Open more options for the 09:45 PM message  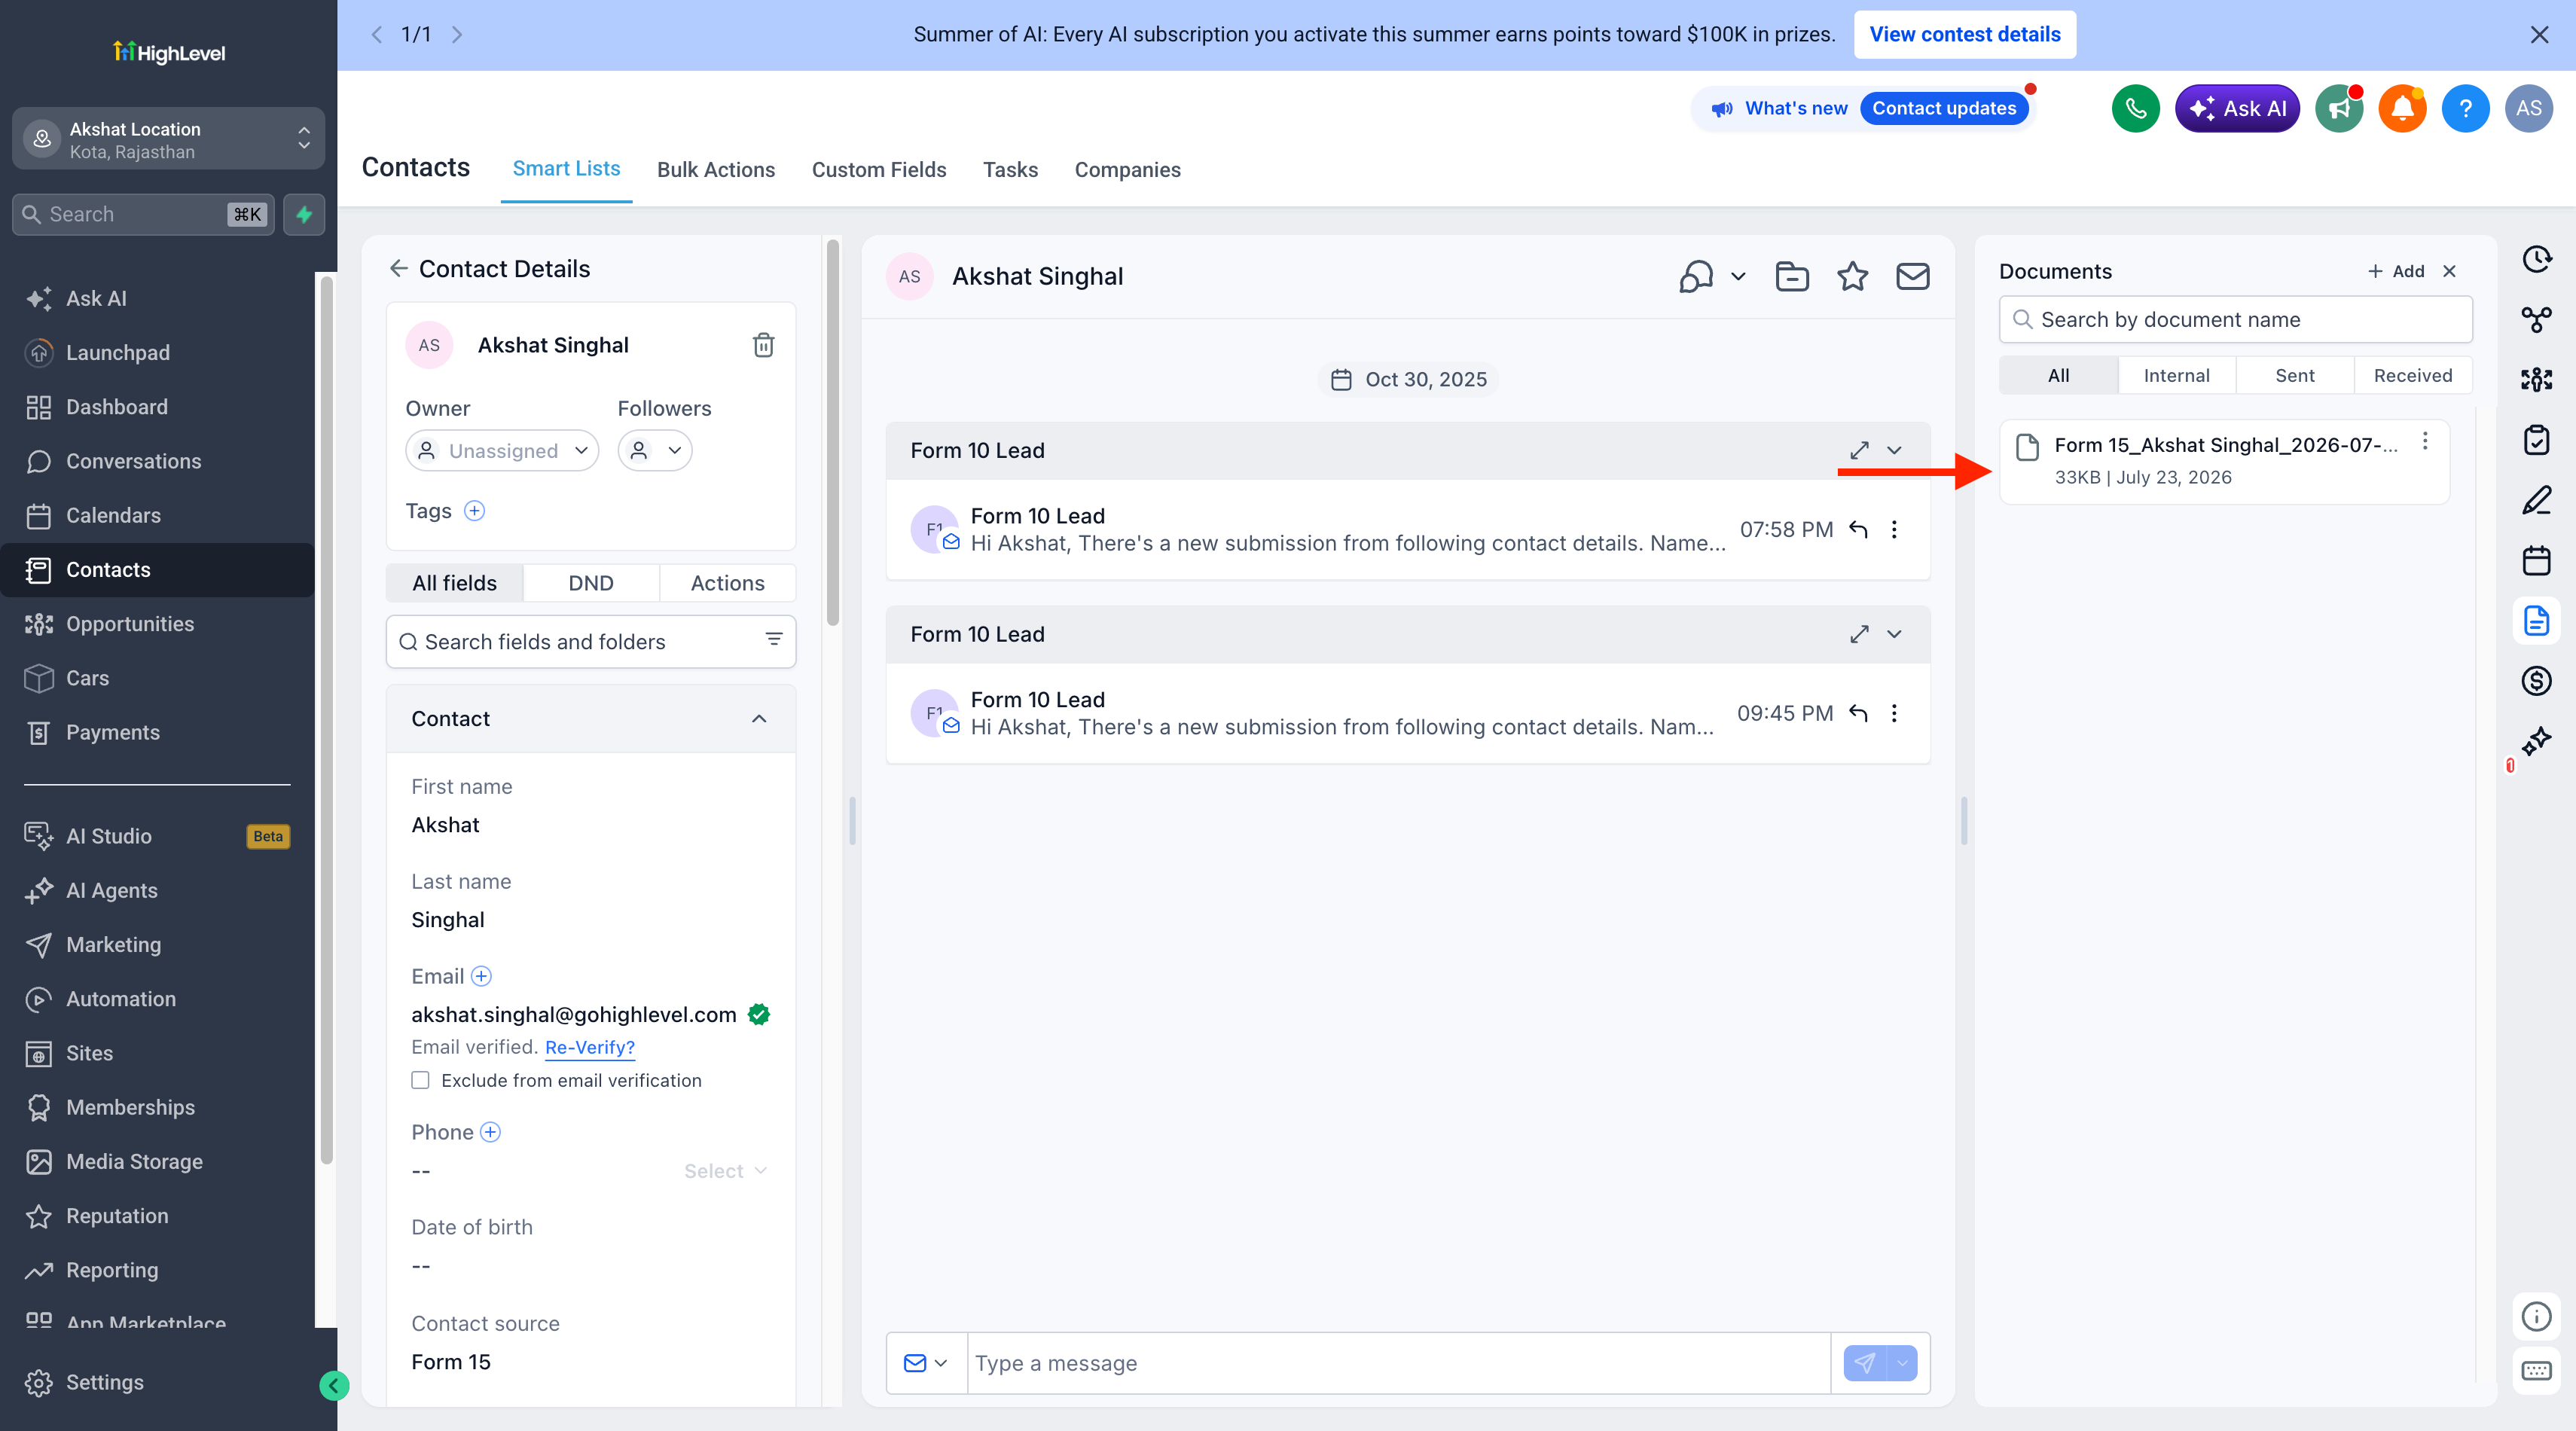tap(1894, 713)
